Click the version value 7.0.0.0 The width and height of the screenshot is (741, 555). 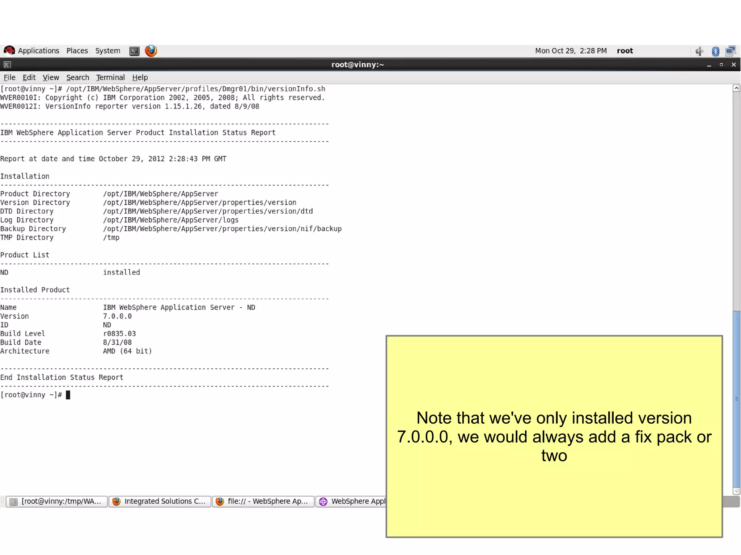coord(117,316)
